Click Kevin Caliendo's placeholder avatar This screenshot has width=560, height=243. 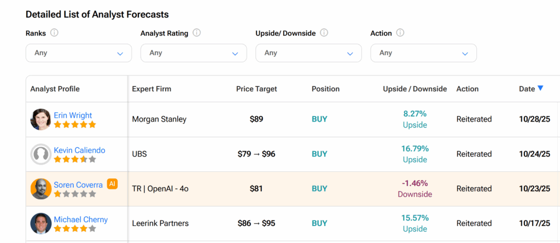[x=41, y=154]
